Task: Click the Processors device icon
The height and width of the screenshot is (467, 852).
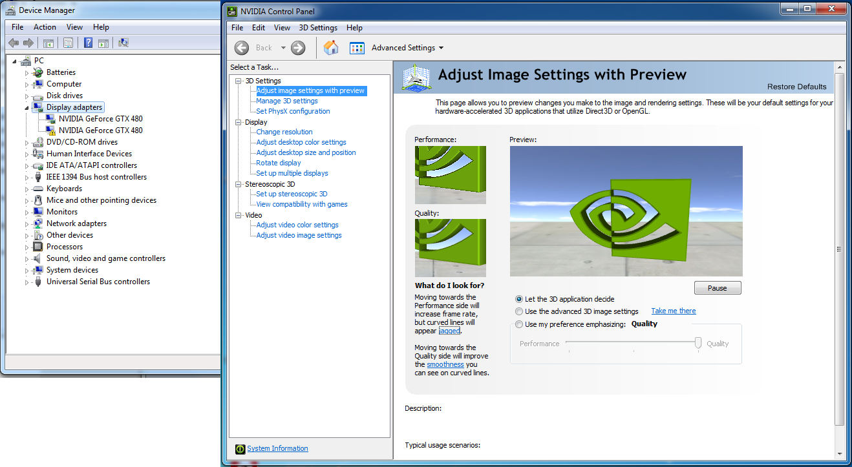Action: point(38,247)
